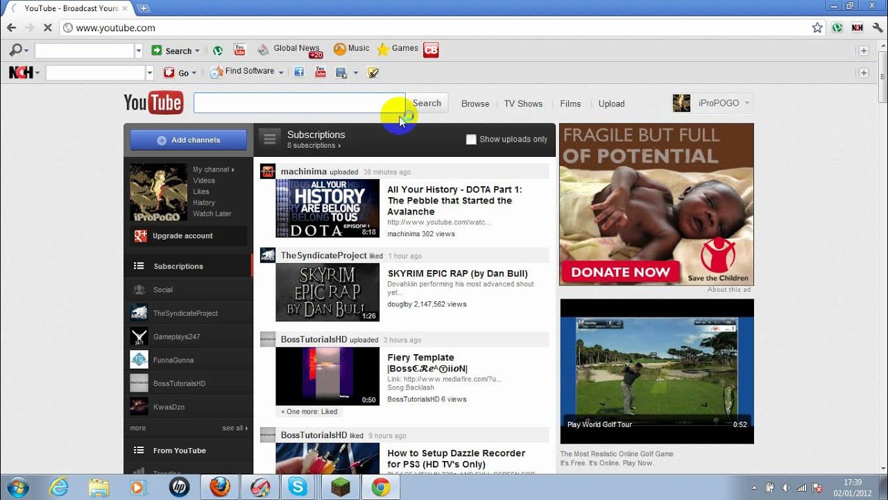The image size is (888, 500).
Task: Open KwasDzn channel in sidebar
Action: [x=169, y=407]
